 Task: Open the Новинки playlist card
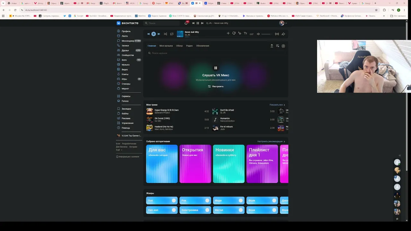click(x=229, y=164)
